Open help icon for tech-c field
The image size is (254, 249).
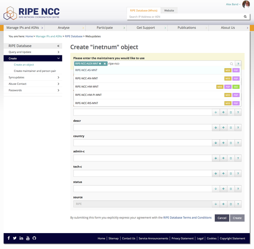pyautogui.click(x=238, y=173)
